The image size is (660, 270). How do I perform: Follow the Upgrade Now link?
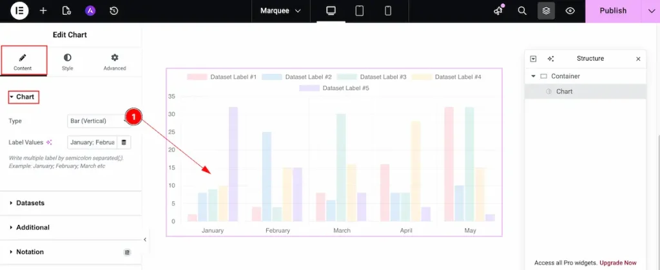[618, 263]
